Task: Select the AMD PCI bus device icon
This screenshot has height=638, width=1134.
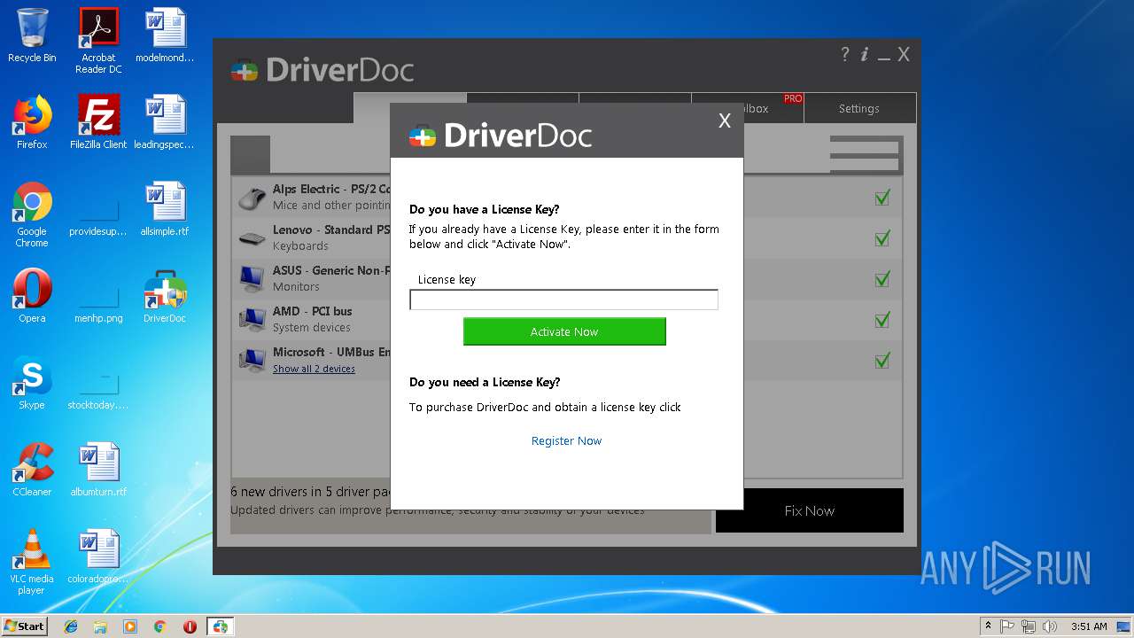Action: point(252,319)
